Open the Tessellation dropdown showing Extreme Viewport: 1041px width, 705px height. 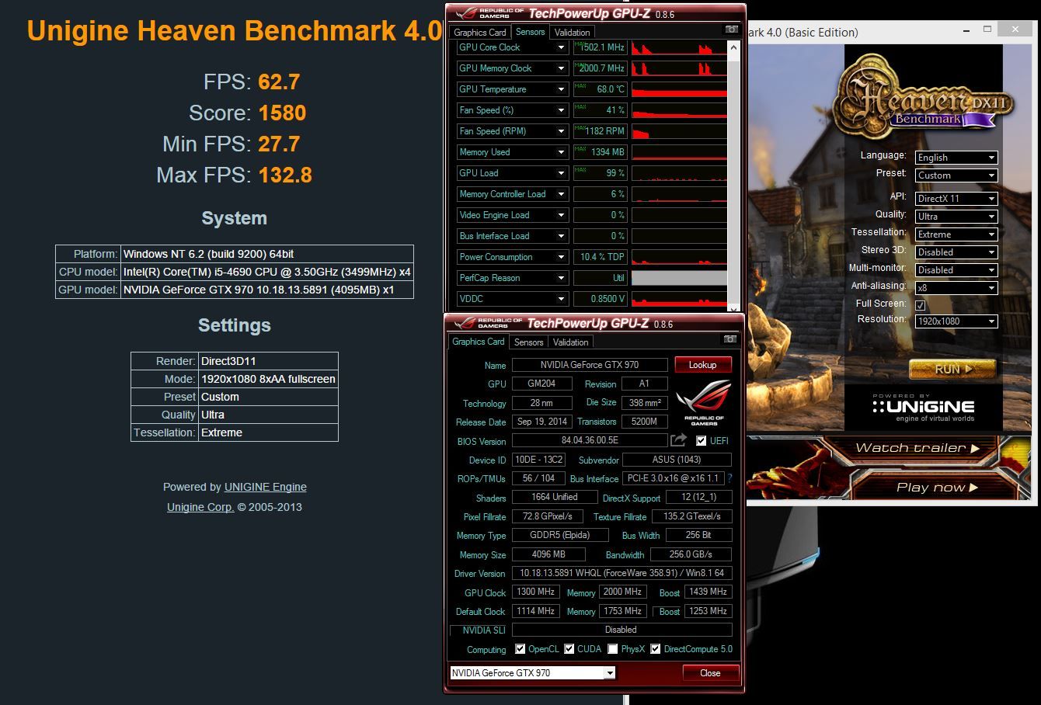[x=956, y=234]
